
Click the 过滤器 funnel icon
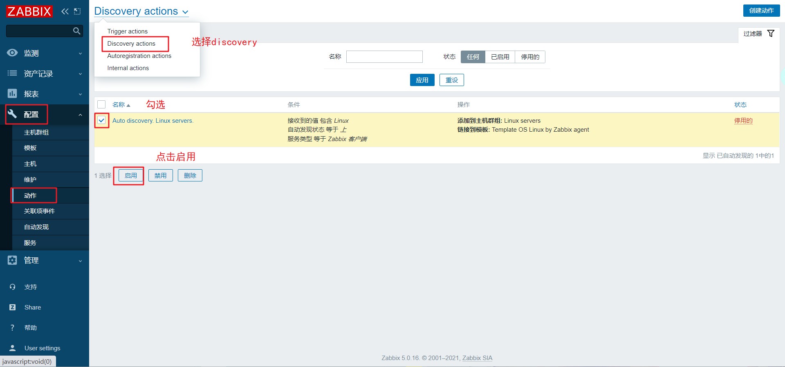(771, 33)
